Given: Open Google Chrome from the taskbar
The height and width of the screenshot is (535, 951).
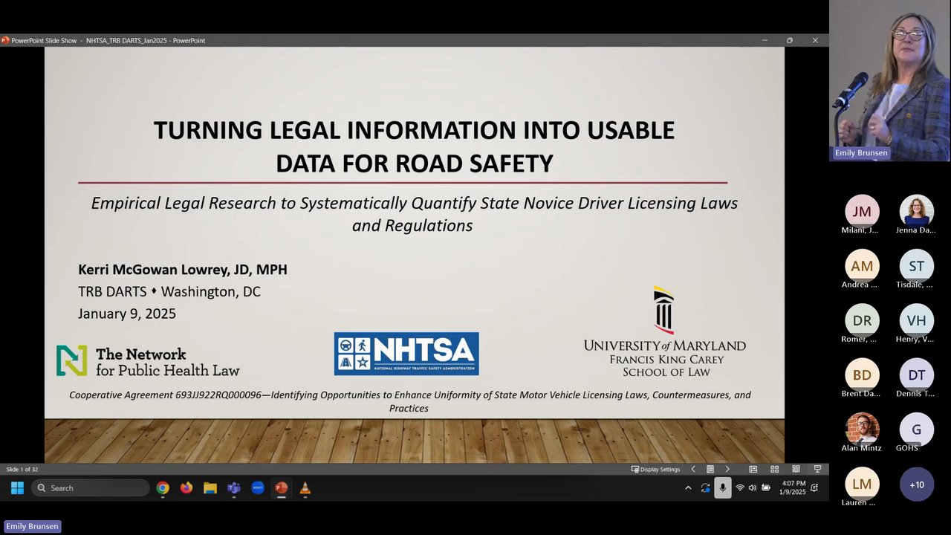Looking at the screenshot, I should pos(163,488).
